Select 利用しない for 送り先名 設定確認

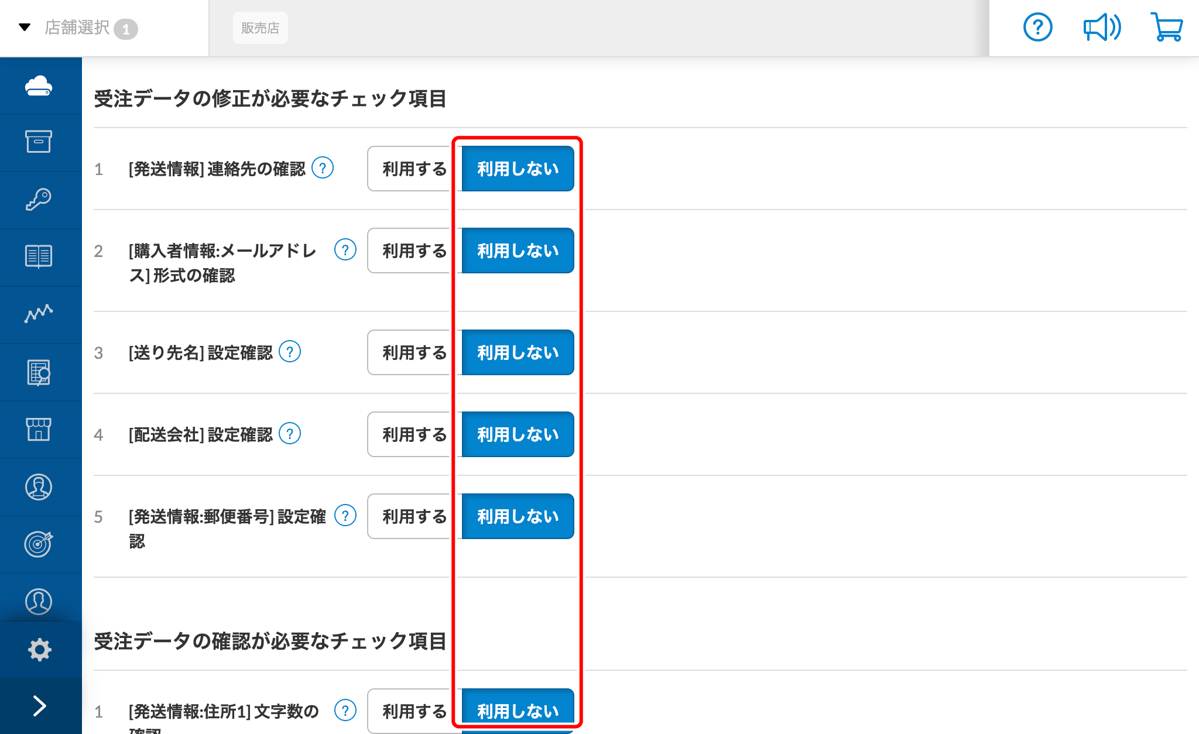(x=518, y=352)
